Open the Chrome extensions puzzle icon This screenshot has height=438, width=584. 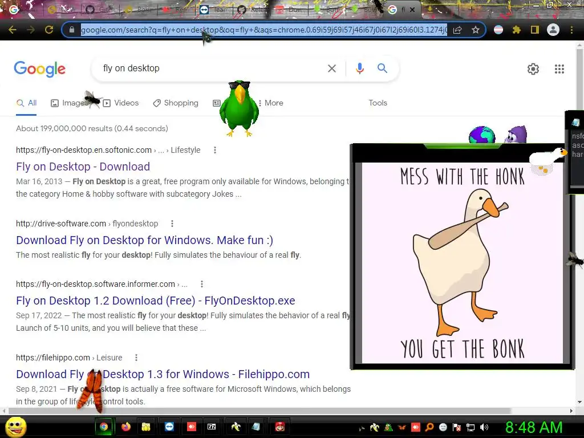tap(517, 30)
